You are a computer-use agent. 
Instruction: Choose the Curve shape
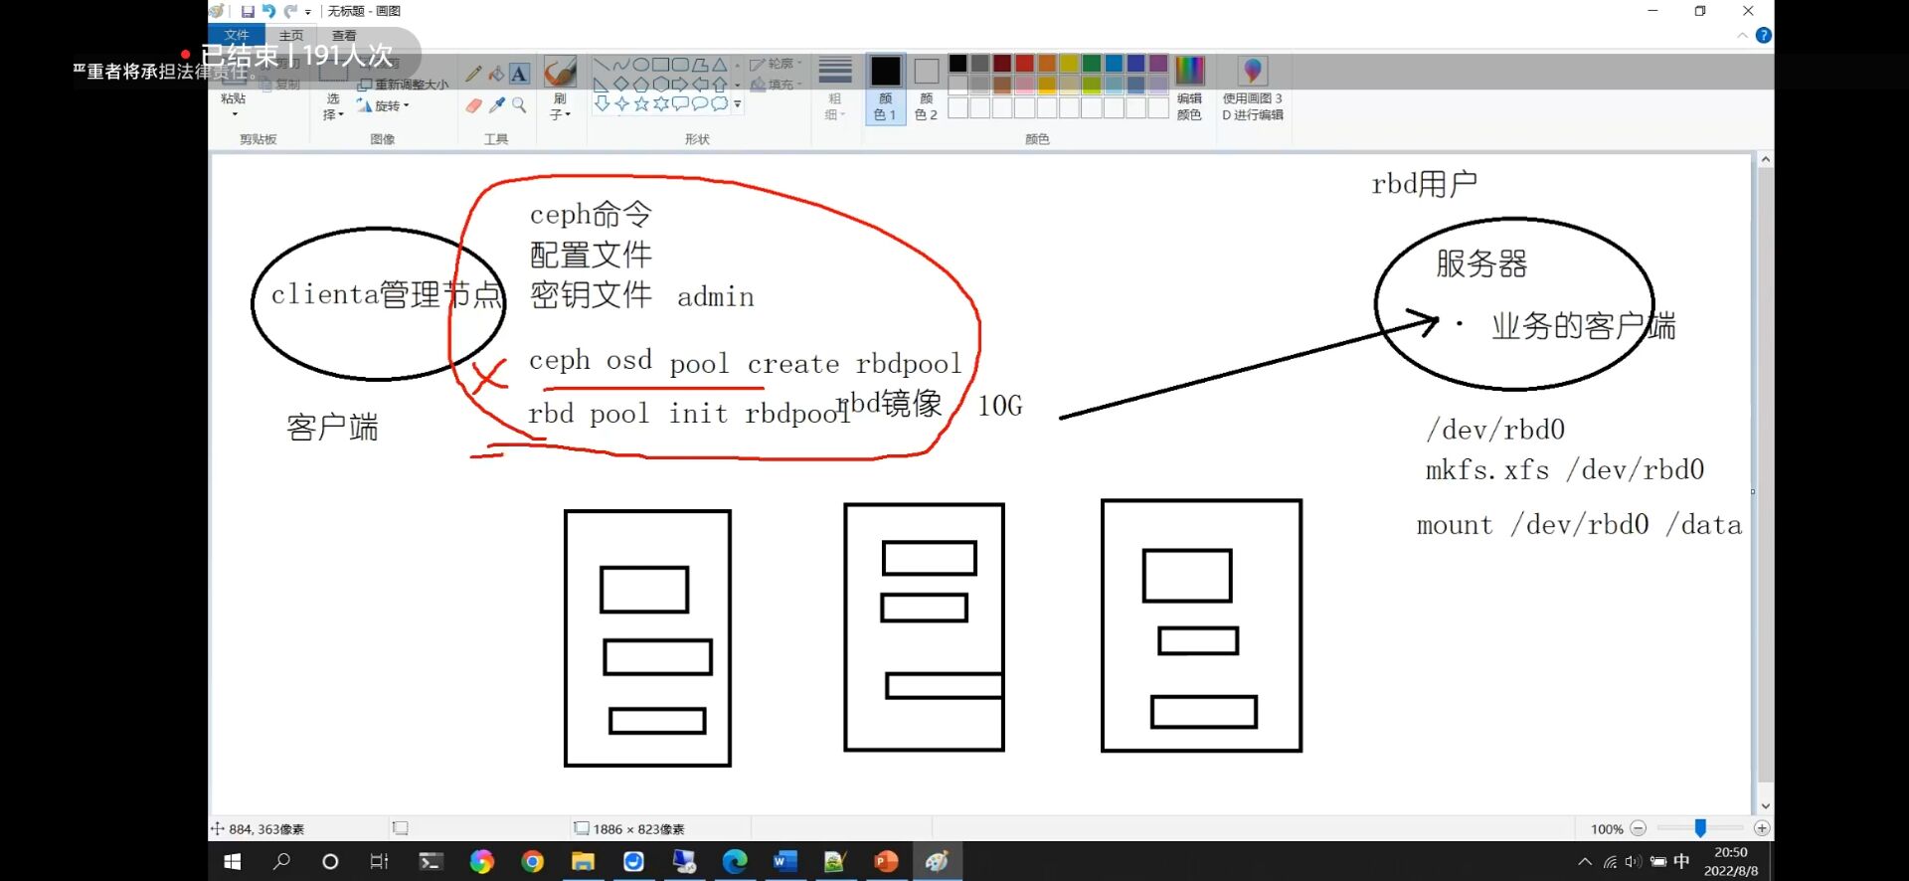point(621,65)
